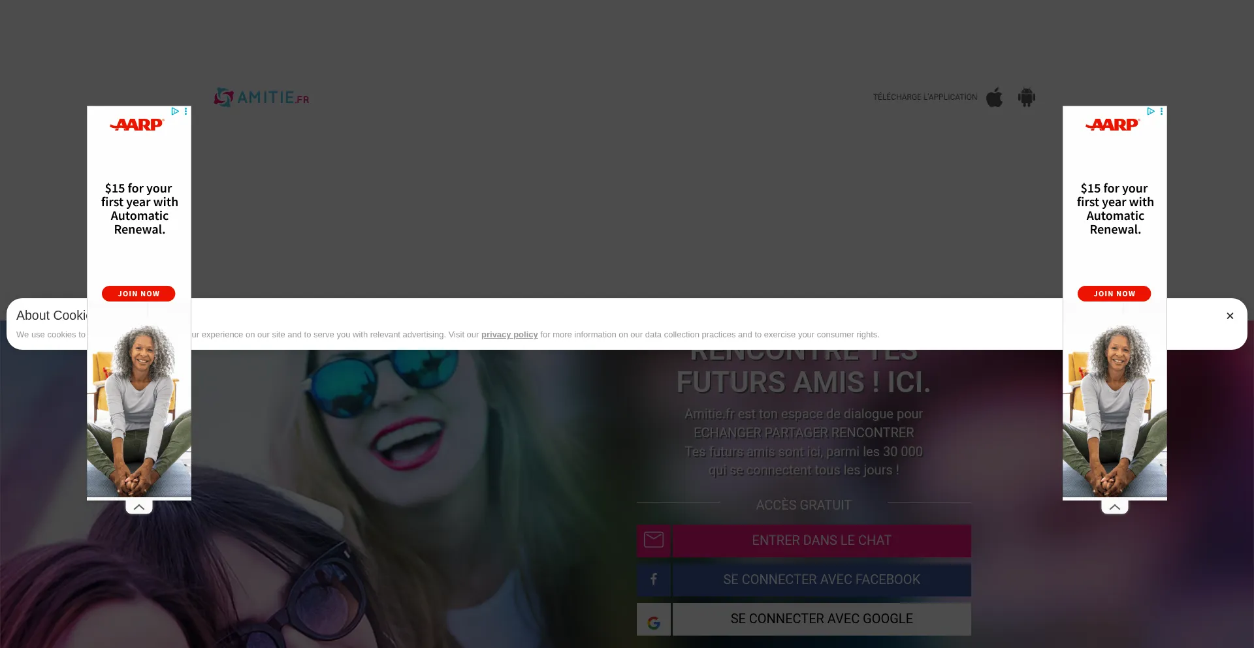Click AdChoices icon on left ad
This screenshot has height=648, width=1254.
pos(175,112)
